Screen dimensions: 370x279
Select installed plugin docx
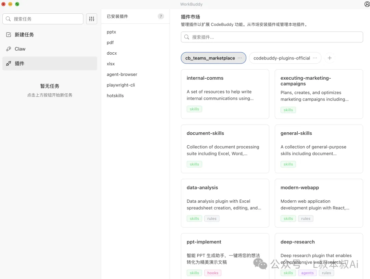(x=112, y=53)
